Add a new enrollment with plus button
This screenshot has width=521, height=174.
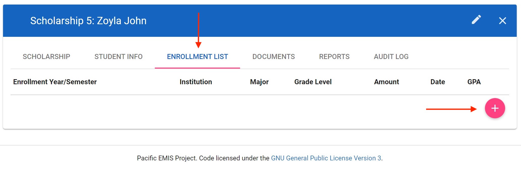495,108
